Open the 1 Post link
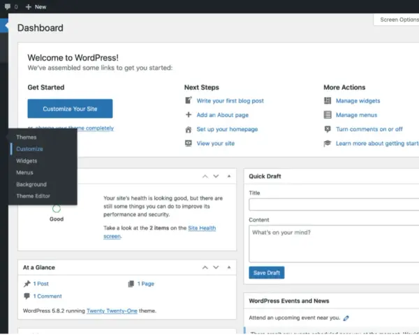This screenshot has width=419, height=335. click(41, 284)
